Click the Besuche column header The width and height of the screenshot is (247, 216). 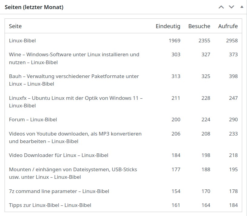click(199, 26)
